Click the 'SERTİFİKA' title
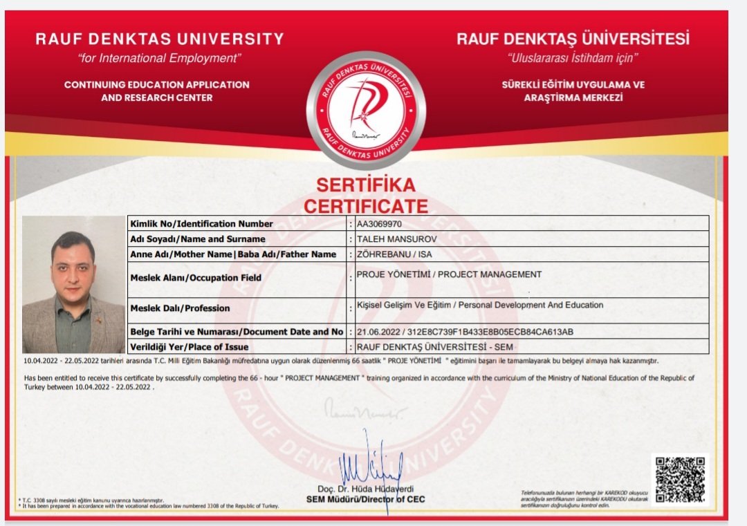The height and width of the screenshot is (526, 747). coord(366,185)
